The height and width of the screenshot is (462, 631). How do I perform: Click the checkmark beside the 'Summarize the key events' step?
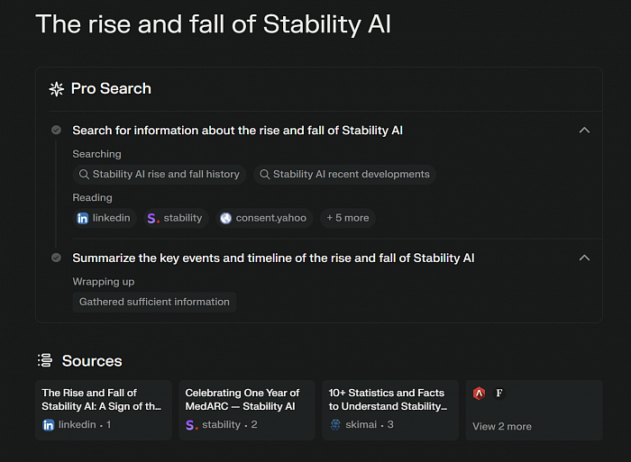pos(56,258)
